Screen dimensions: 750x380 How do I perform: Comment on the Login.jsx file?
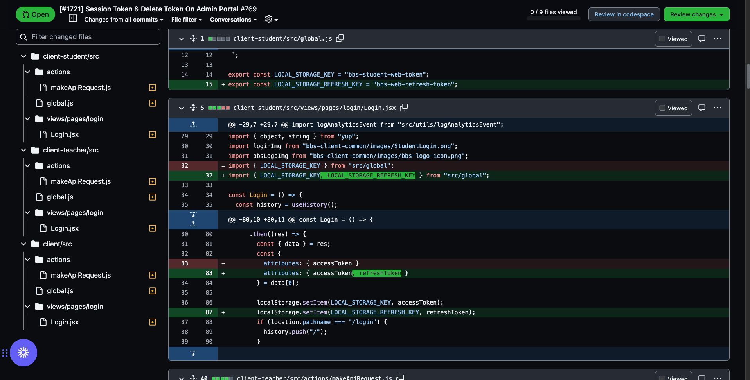702,108
